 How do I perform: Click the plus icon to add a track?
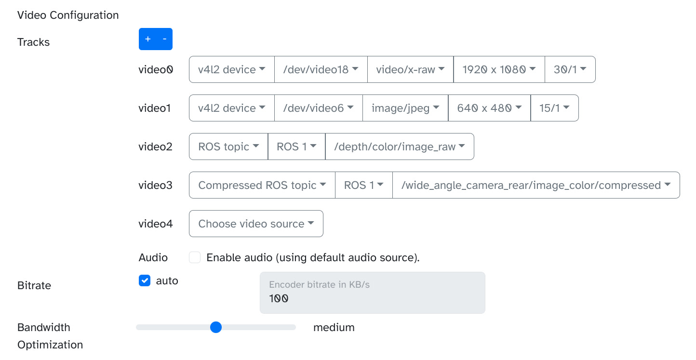pyautogui.click(x=148, y=39)
